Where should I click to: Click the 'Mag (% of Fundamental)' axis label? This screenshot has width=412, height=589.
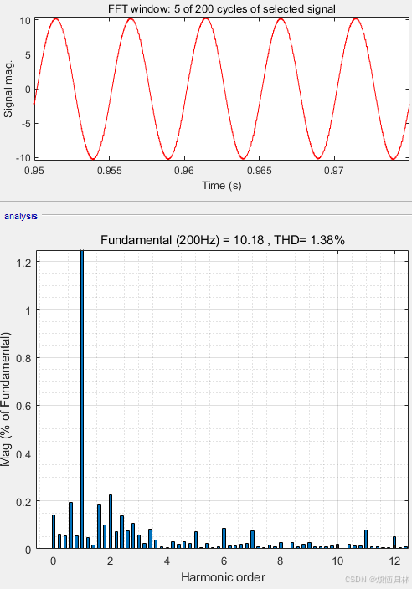click(6, 399)
